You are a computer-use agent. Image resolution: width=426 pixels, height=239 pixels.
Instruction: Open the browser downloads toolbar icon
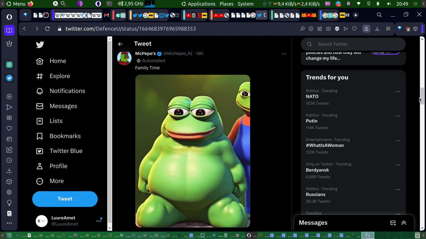tap(377, 29)
